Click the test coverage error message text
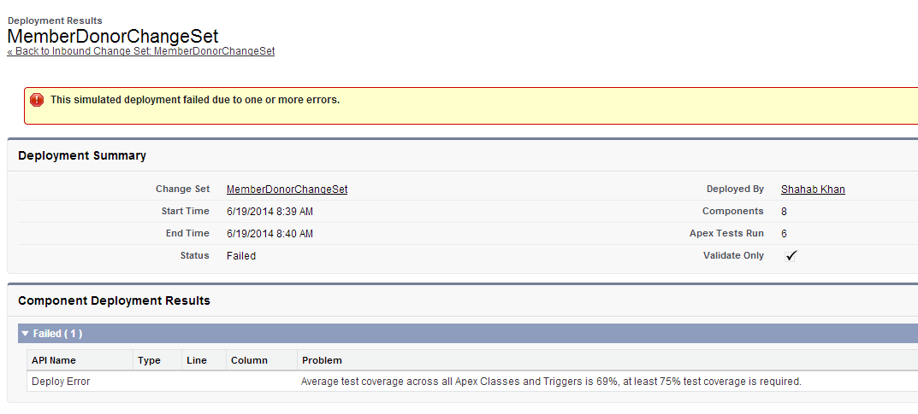 551,382
